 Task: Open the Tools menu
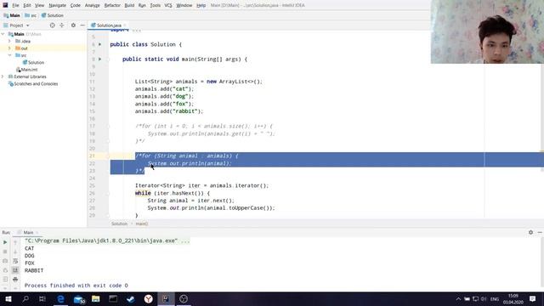[155, 5]
